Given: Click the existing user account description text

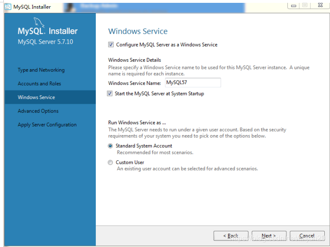Looking at the screenshot, I should [187, 168].
